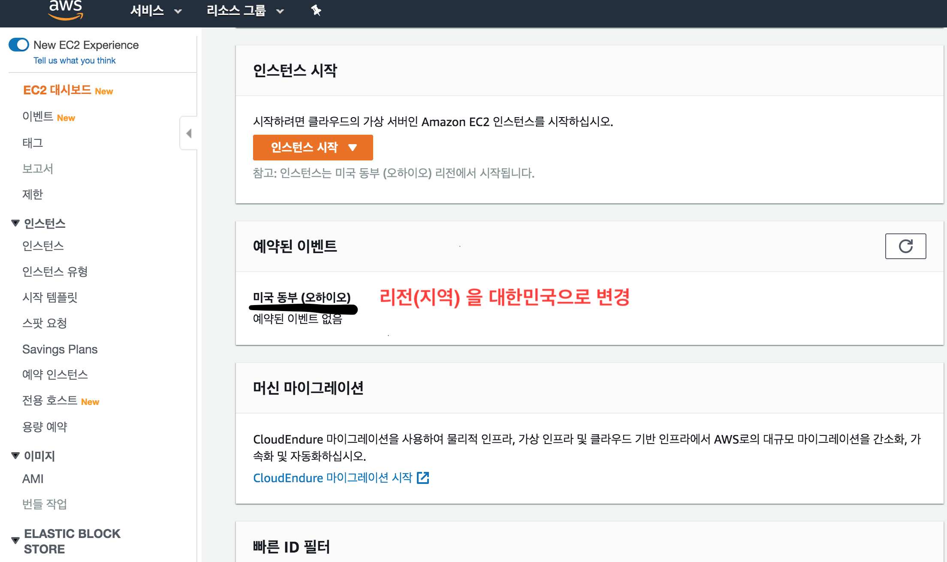Open Savings Plans in the sidebar

(60, 349)
